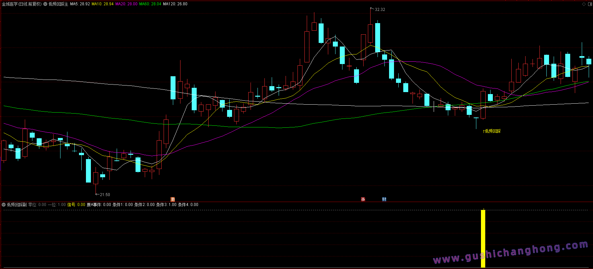
Task: Click the 条件2: 0.00 readout
Action: point(144,205)
